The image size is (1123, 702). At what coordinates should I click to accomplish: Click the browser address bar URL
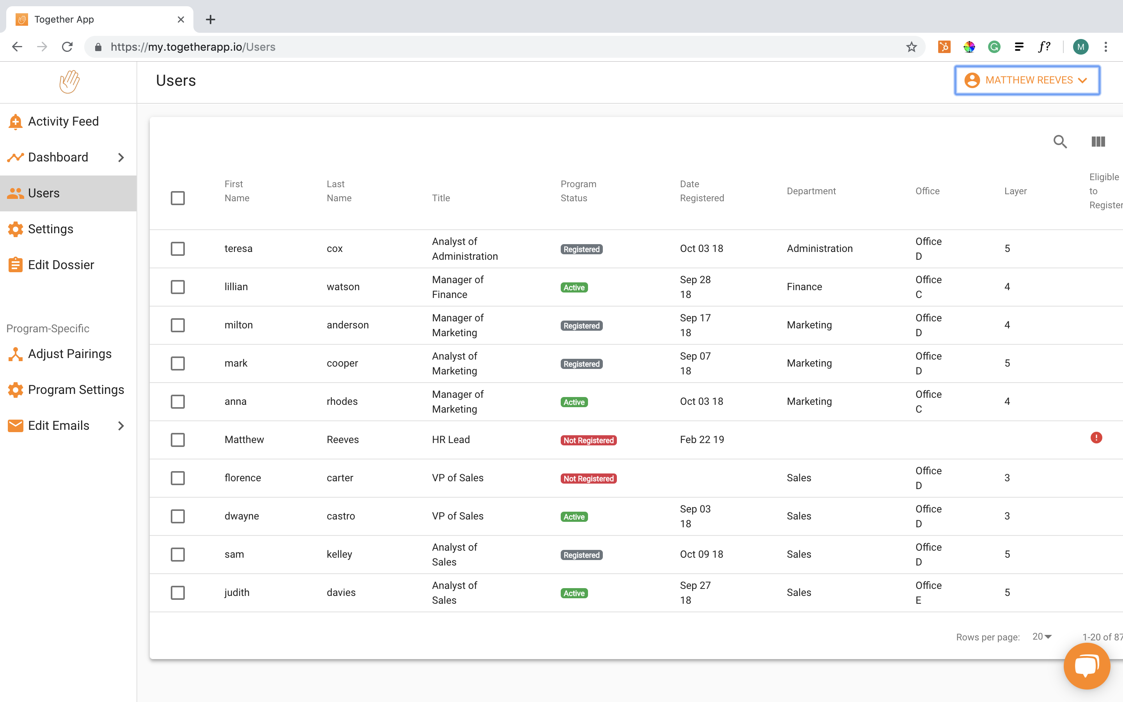click(193, 47)
